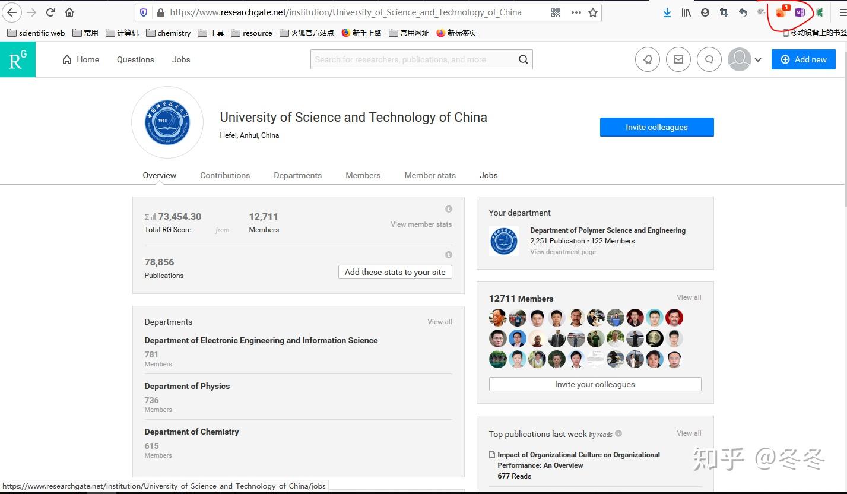
Task: Open the tracking protection shield
Action: tap(143, 12)
